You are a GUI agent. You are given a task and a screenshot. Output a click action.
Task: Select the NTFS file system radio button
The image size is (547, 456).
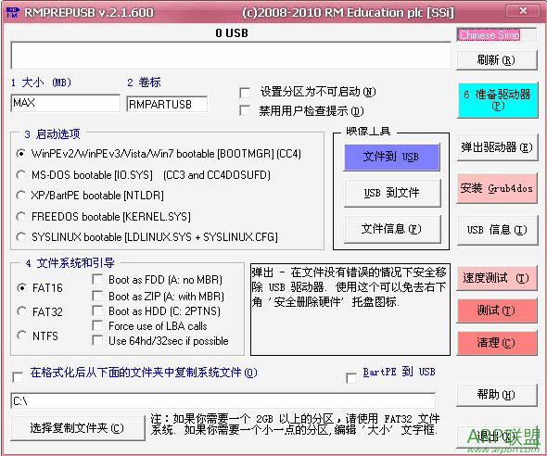(22, 336)
